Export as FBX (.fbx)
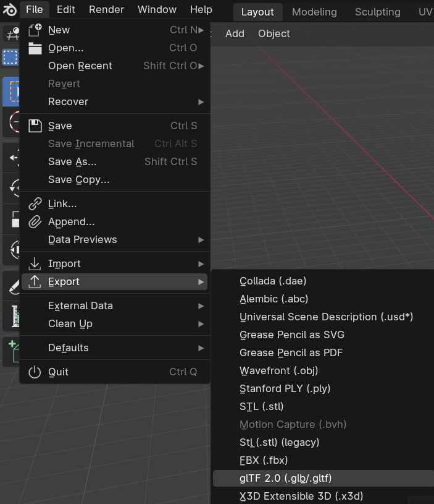 point(323,461)
